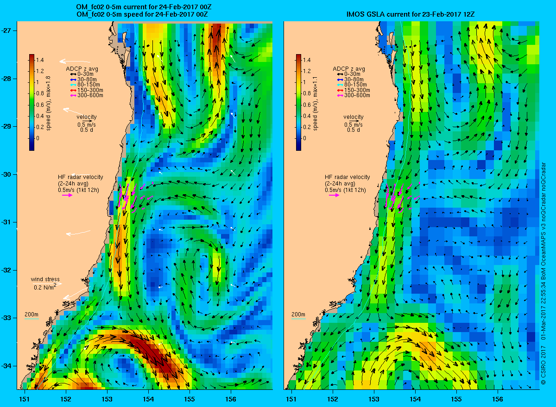Click 'ADCP z avg' heading in left panel

pos(82,69)
